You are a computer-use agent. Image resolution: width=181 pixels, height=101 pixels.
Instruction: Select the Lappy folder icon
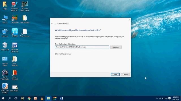pyautogui.click(x=5, y=5)
